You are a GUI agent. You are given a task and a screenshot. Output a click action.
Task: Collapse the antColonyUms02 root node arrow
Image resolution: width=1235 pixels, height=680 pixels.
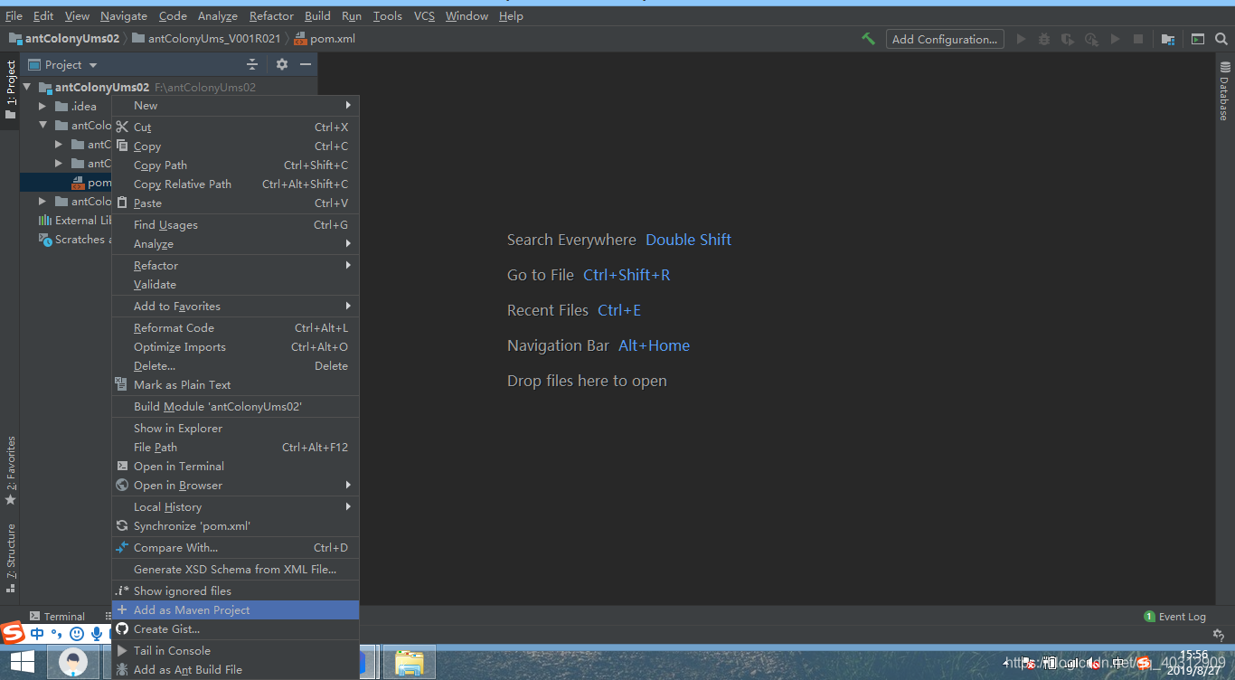click(27, 87)
